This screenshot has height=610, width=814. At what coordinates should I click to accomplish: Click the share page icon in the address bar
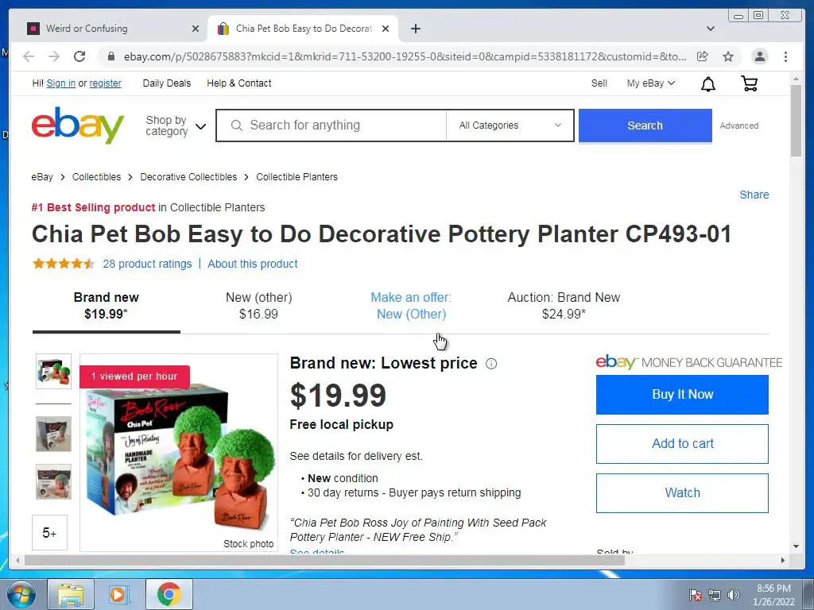click(x=703, y=56)
